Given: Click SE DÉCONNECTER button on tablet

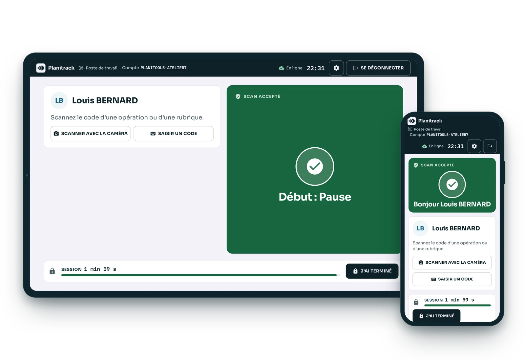Looking at the screenshot, I should click(x=378, y=68).
